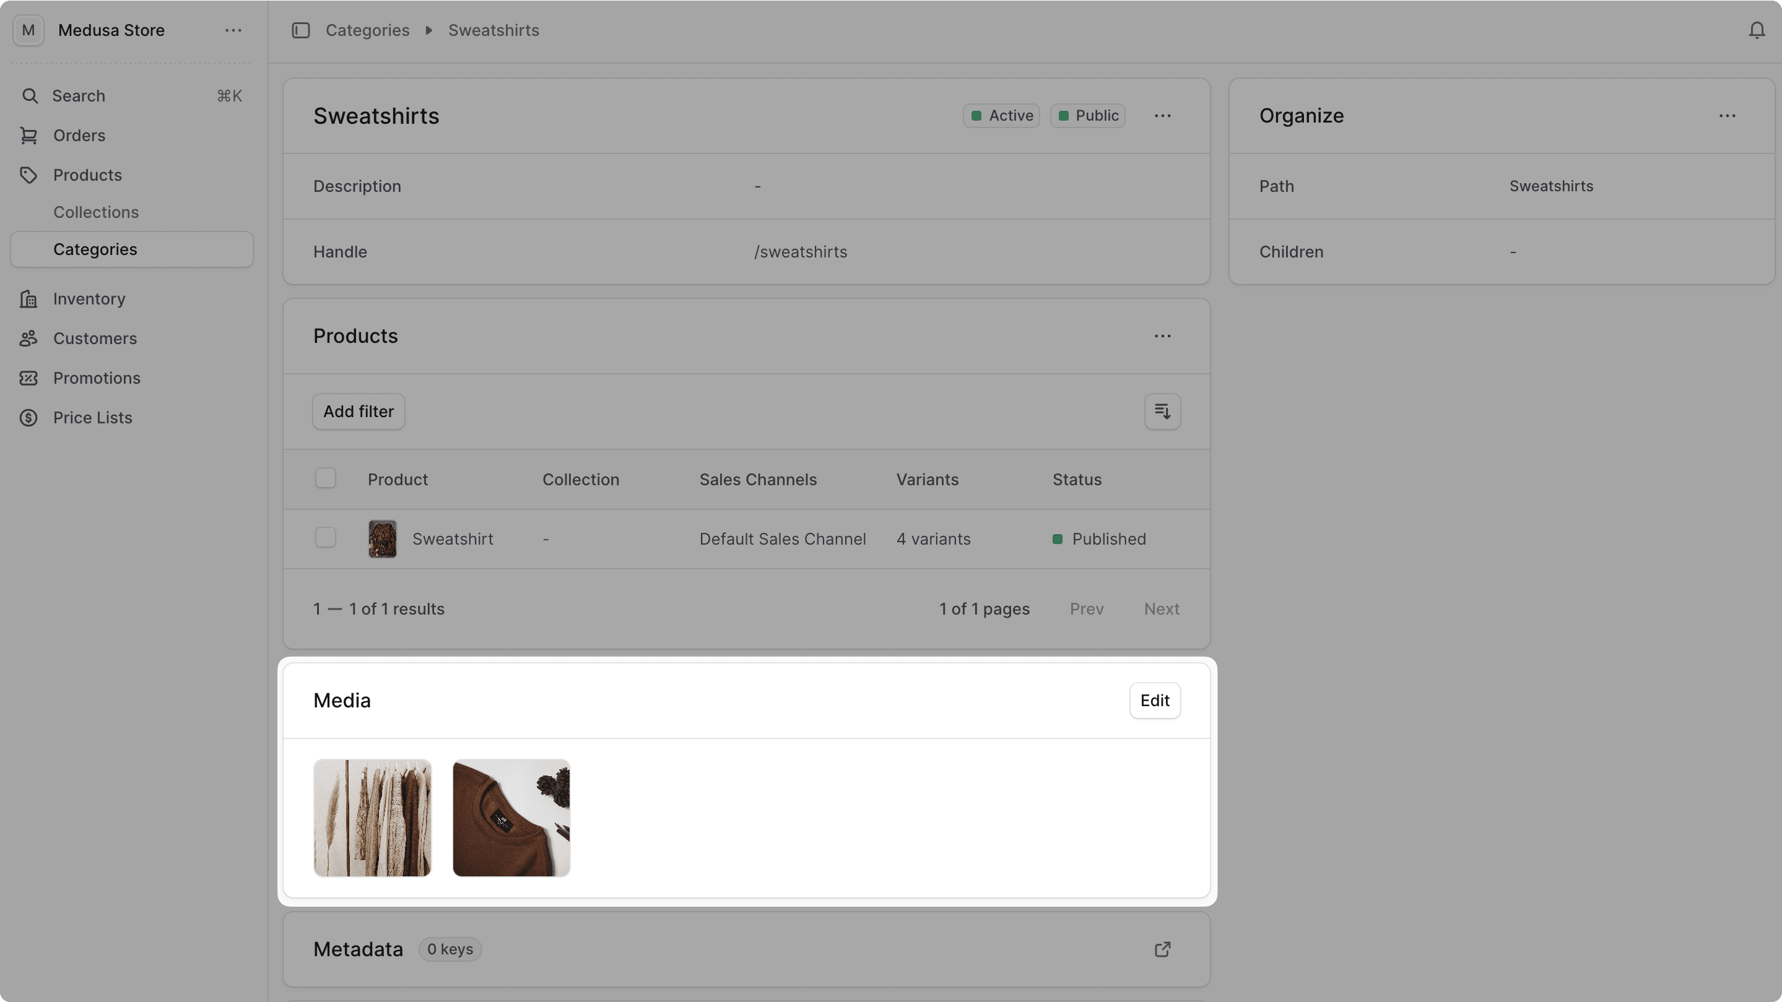Open the Organize panel options menu
This screenshot has height=1002, width=1782.
(1728, 116)
